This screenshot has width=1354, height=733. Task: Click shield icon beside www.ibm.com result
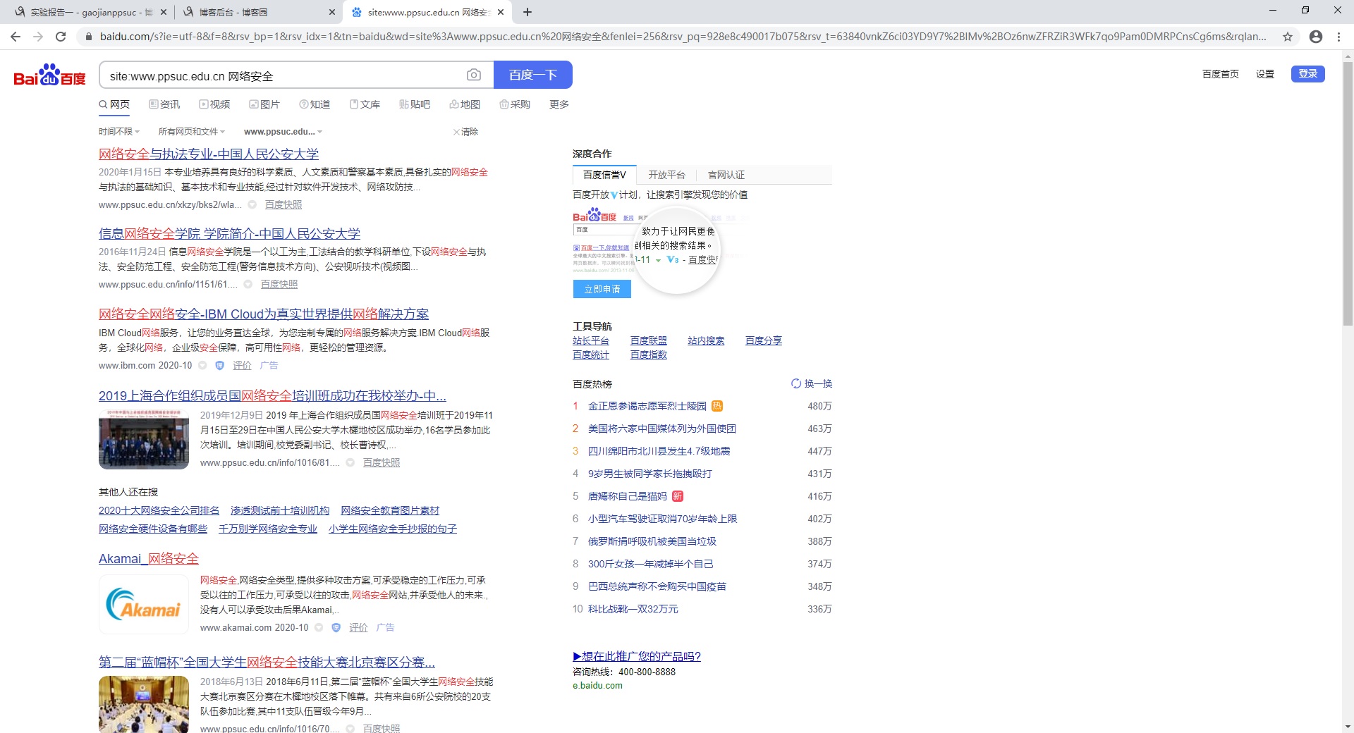[219, 365]
